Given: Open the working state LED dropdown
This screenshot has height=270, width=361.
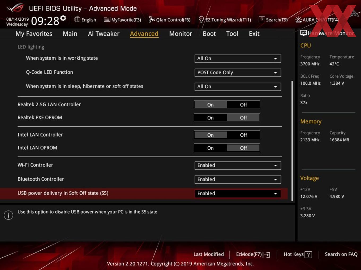Looking at the screenshot, I should [x=238, y=58].
